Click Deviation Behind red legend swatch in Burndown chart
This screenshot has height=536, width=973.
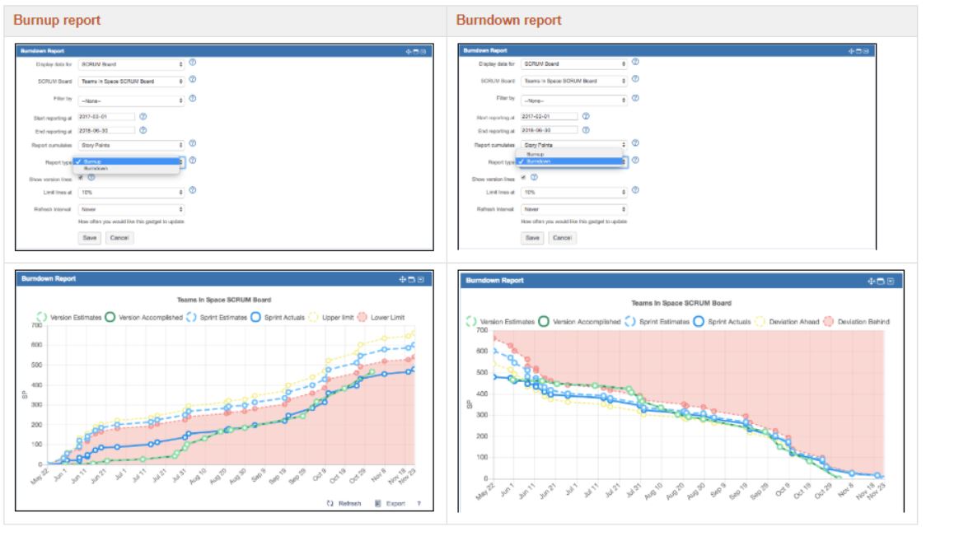829,322
